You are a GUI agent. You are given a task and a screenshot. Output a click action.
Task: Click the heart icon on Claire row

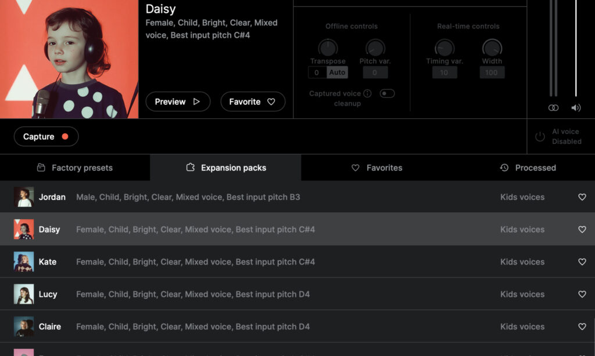click(582, 327)
